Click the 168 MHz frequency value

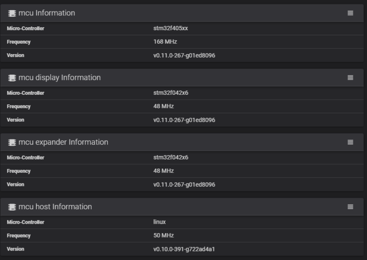pyautogui.click(x=165, y=42)
